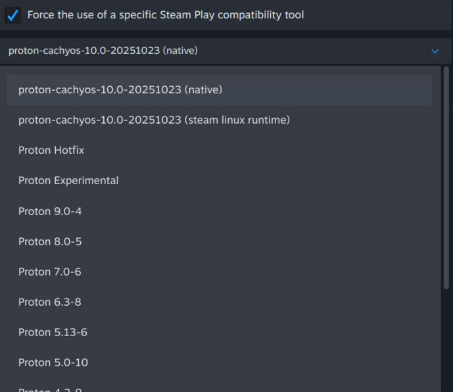Collapse the dropdown using the blue chevron arrow

click(x=435, y=51)
